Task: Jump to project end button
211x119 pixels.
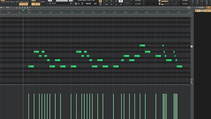Action: [71, 3]
